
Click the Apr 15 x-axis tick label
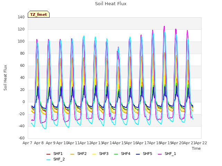pos(120,143)
